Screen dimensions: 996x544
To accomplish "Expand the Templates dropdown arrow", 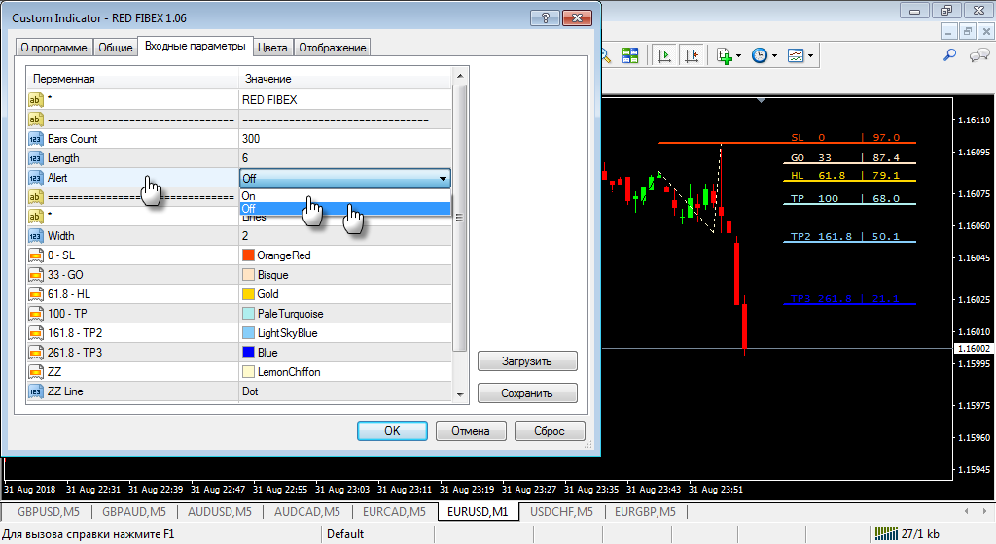I will point(810,56).
